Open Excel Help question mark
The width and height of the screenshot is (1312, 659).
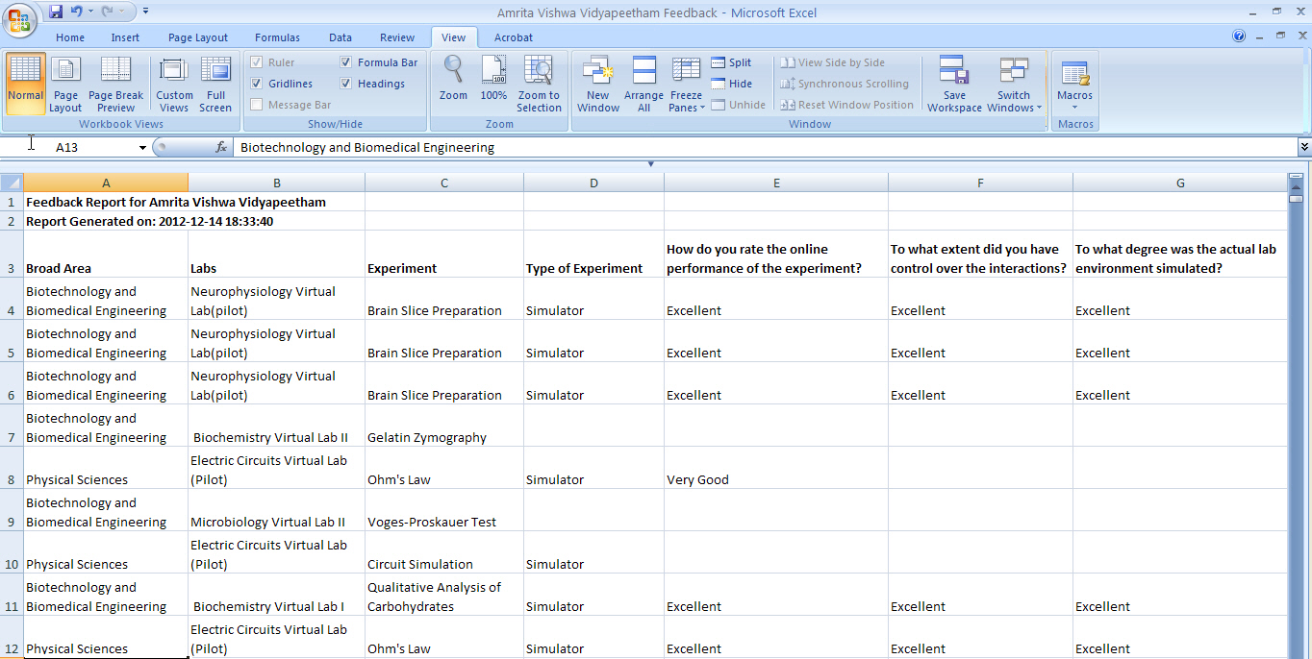[x=1239, y=37]
